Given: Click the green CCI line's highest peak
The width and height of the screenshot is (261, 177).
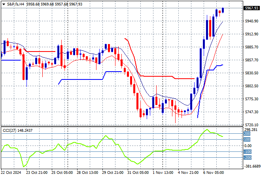Looking at the screenshot, I should click(x=206, y=129).
